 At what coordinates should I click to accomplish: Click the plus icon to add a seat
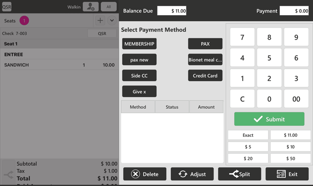coord(100,20)
